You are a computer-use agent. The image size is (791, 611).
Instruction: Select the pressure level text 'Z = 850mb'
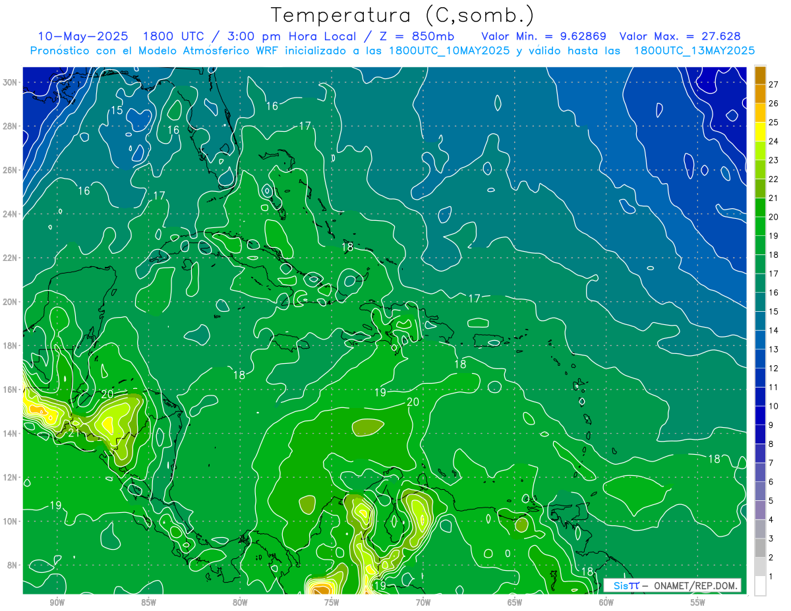[x=417, y=36]
